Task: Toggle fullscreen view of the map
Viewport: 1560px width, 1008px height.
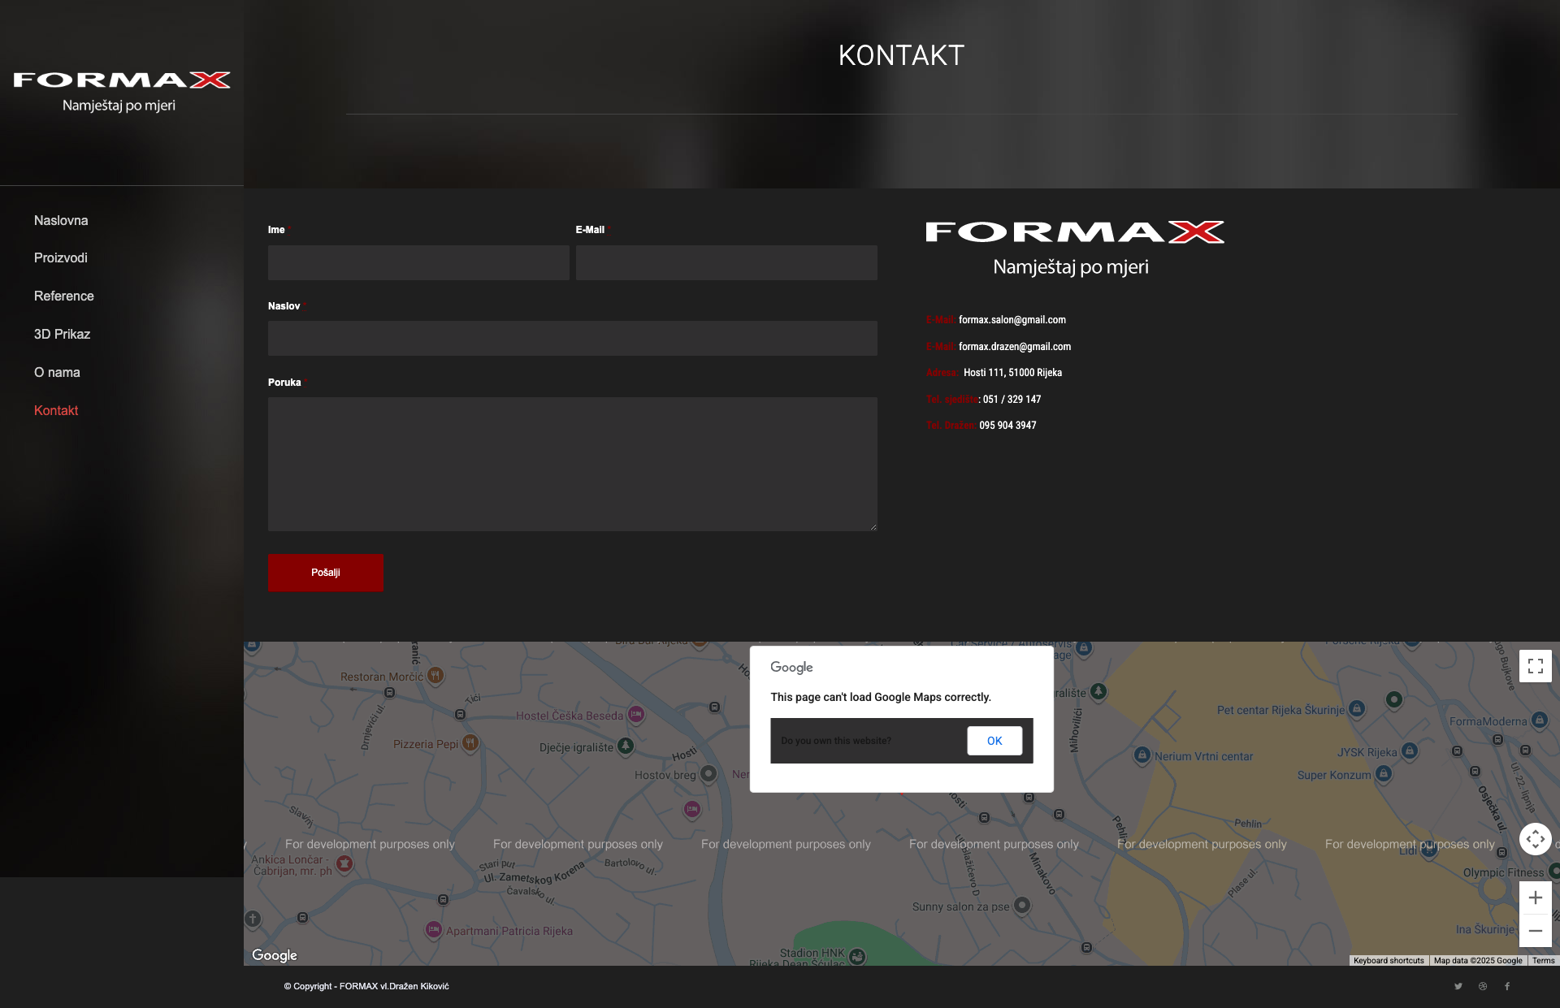Action: pyautogui.click(x=1535, y=666)
